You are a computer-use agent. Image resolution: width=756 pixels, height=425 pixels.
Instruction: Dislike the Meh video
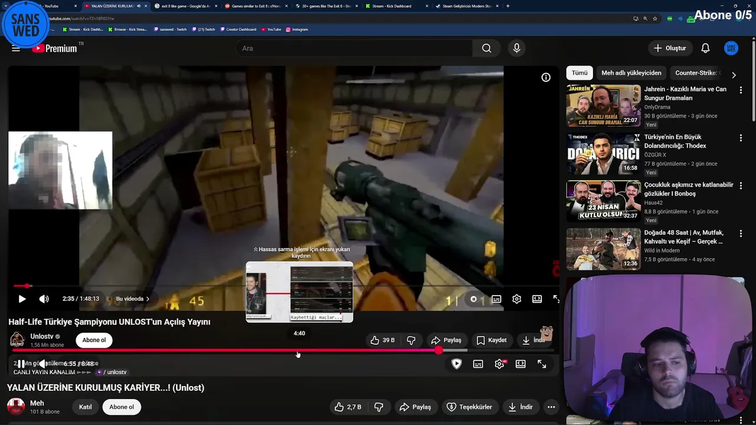coord(379,407)
